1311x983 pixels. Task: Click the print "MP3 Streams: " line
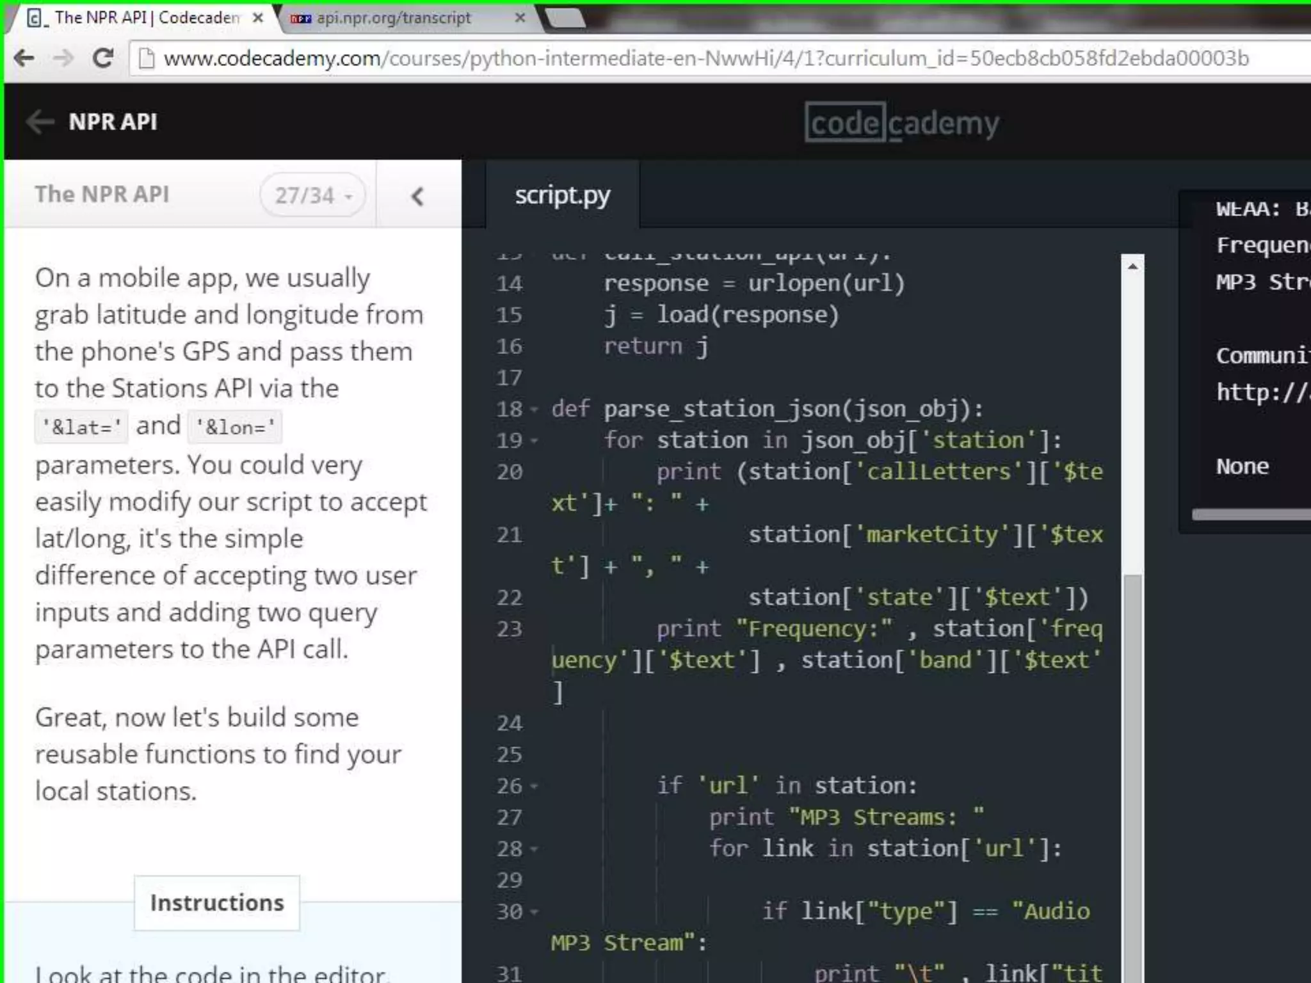(x=846, y=817)
